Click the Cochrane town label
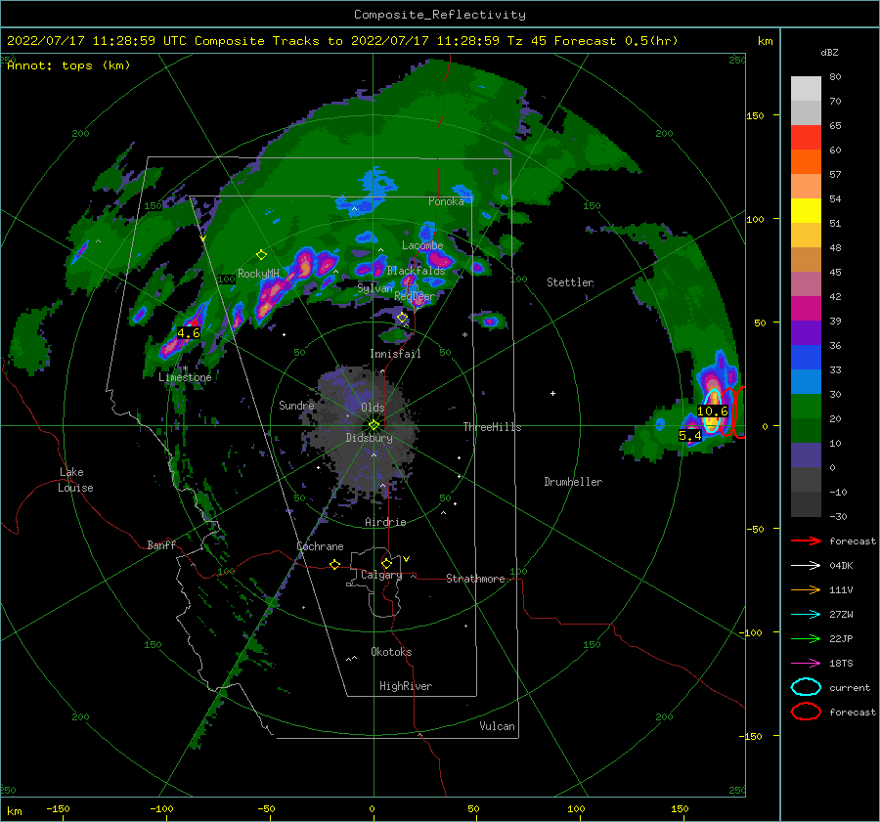Viewport: 880px width, 822px height. 320,546
